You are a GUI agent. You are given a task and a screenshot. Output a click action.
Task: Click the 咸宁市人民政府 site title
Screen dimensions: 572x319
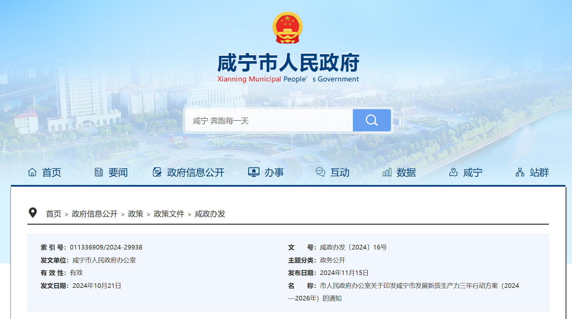pos(288,63)
